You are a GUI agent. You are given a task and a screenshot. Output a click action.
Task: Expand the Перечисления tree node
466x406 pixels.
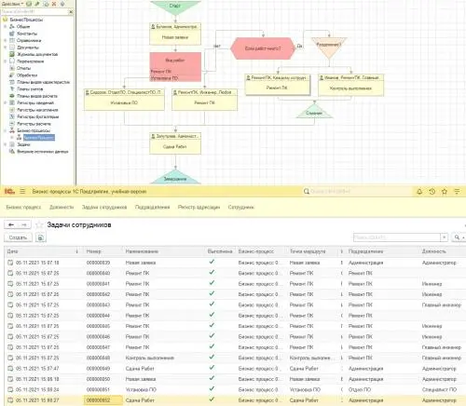click(x=5, y=61)
